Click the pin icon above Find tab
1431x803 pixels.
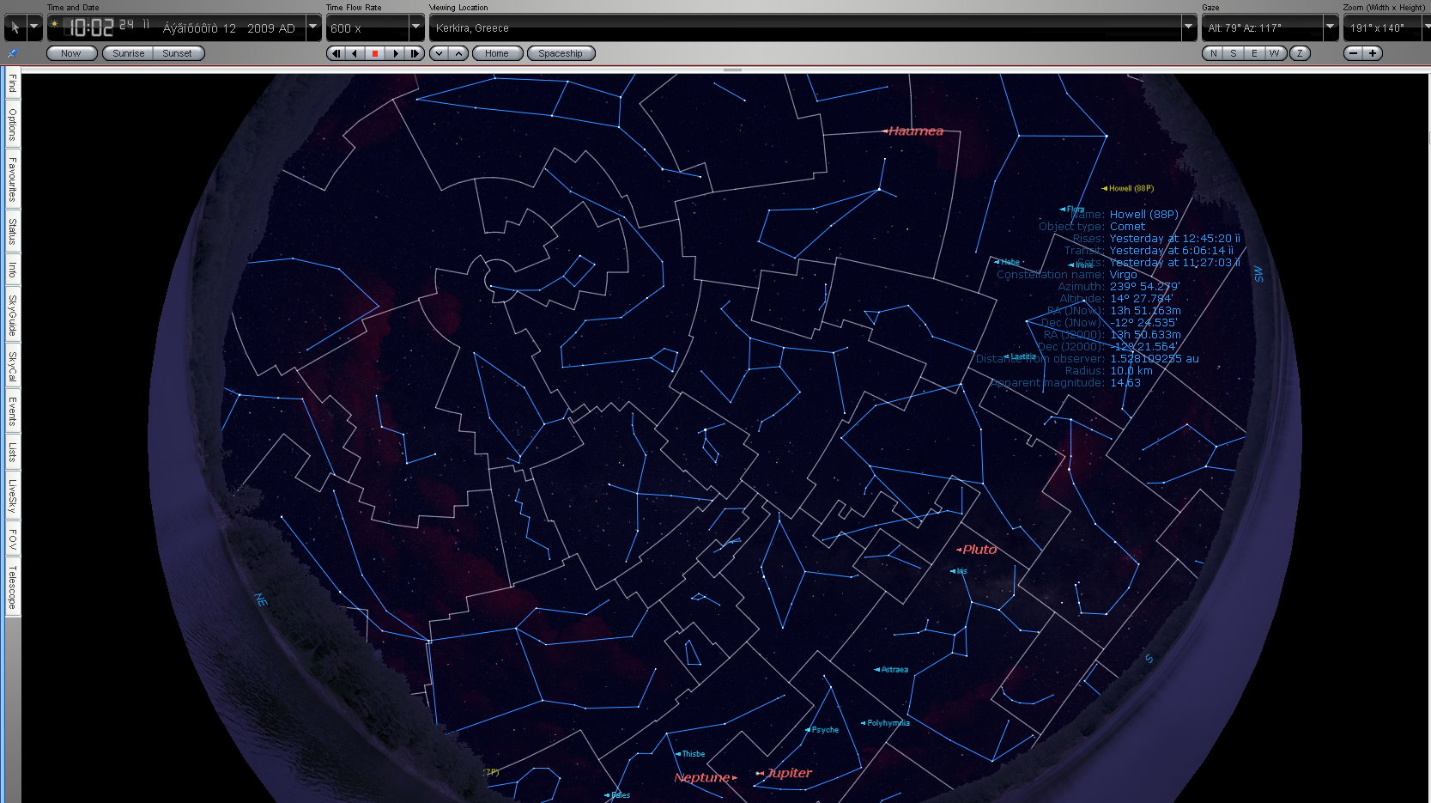tap(12, 53)
